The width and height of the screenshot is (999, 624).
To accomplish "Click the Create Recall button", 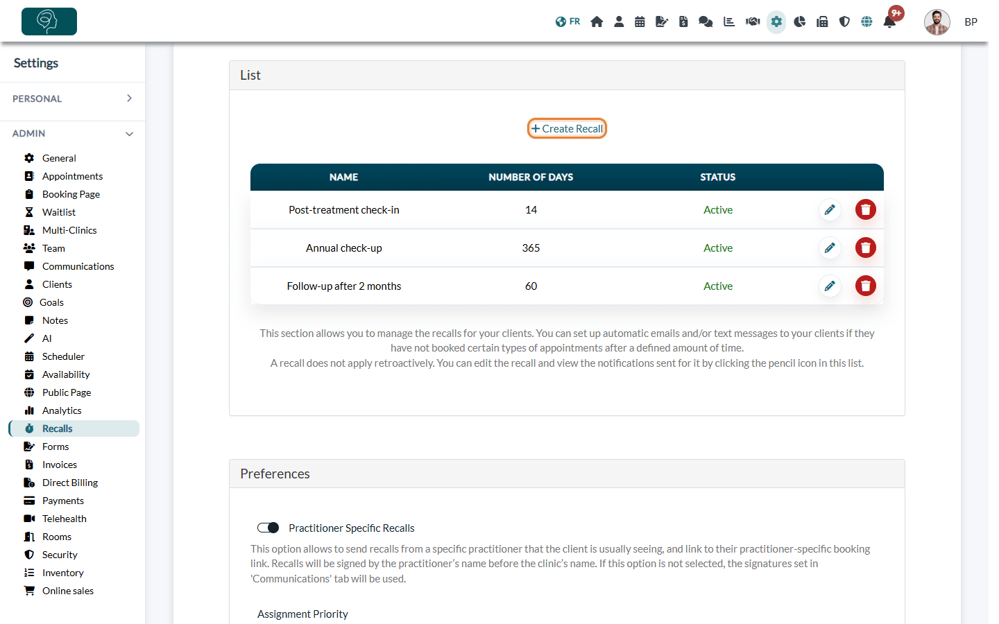I will point(567,128).
